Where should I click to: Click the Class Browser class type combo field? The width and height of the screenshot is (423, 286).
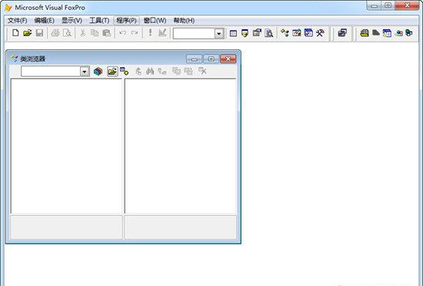point(55,71)
